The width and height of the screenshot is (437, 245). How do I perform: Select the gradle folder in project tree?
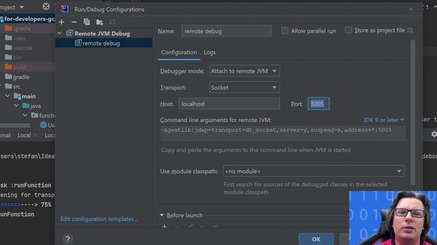click(x=21, y=77)
